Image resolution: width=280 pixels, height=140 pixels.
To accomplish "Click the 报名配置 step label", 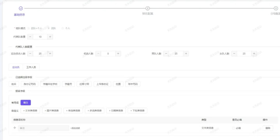I will coord(147,14).
